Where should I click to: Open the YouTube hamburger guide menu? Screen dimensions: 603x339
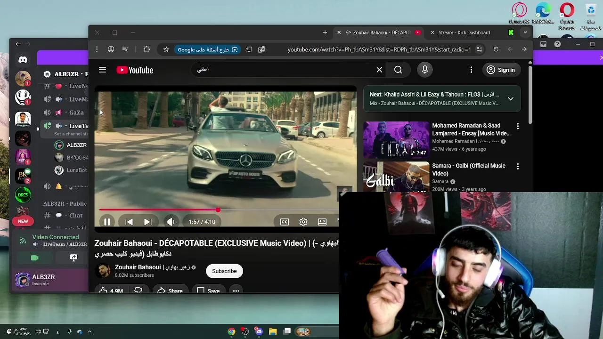point(102,70)
